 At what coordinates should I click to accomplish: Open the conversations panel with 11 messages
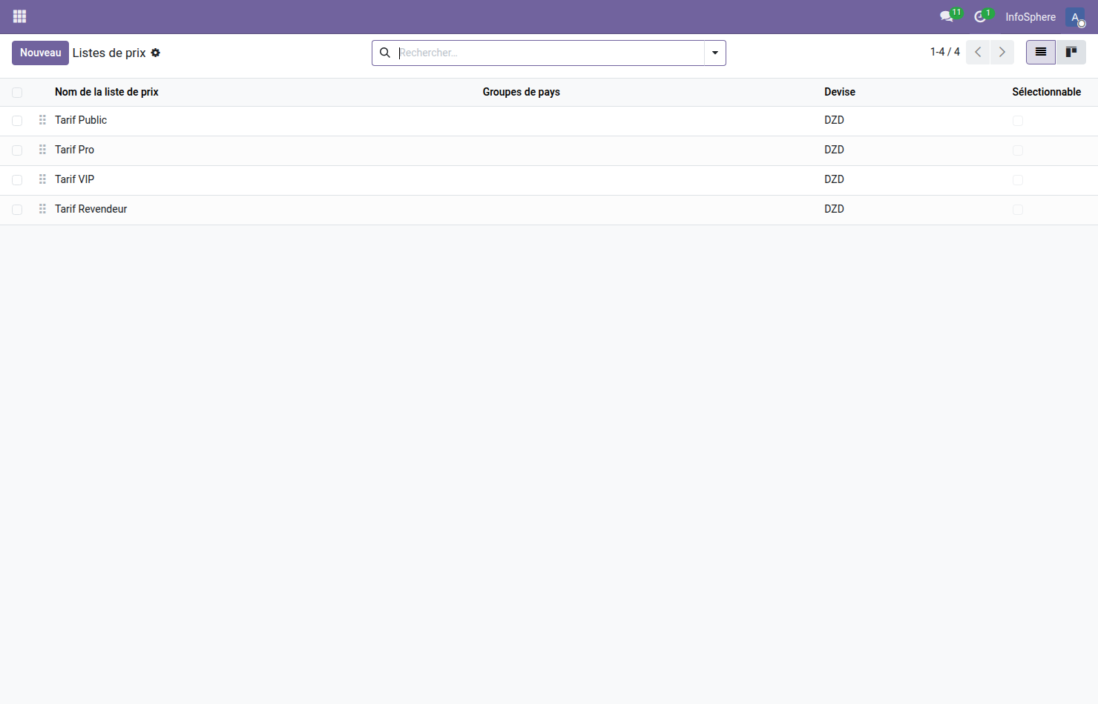click(x=947, y=16)
